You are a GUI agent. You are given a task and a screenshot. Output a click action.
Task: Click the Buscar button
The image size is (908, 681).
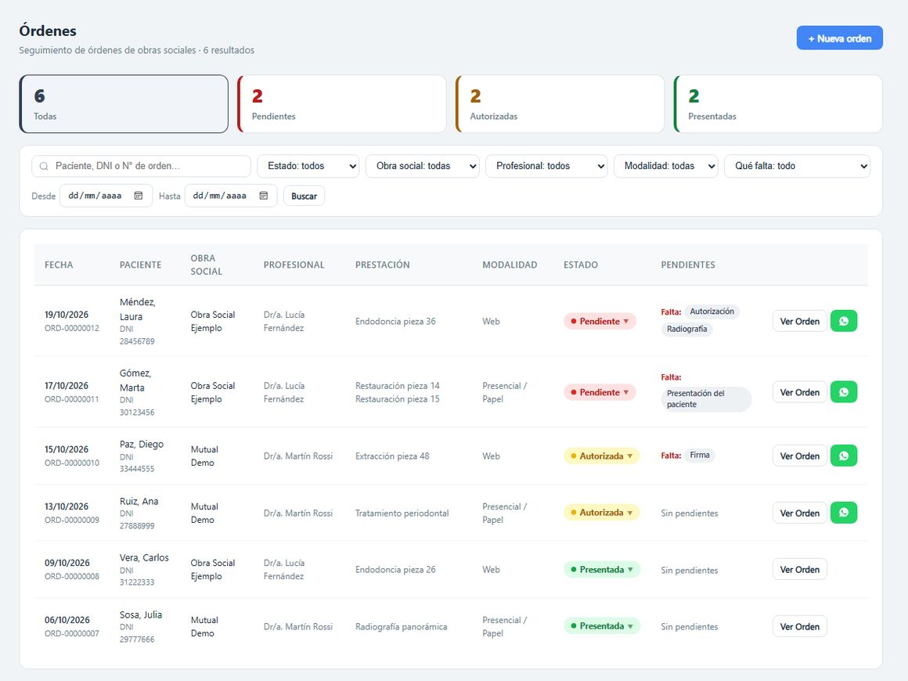304,196
